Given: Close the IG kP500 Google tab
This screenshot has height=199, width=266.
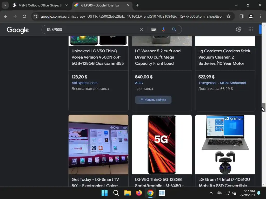Looking at the screenshot, I should 128,5.
